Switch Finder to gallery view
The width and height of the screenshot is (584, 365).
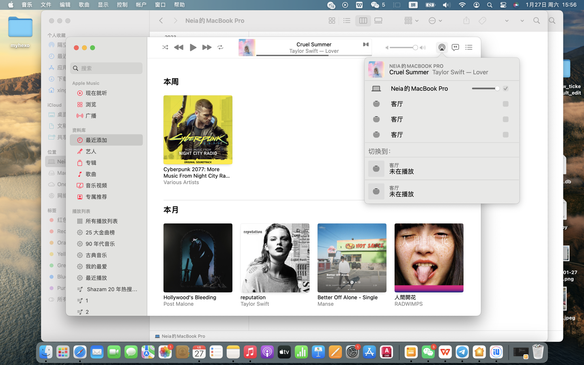(378, 21)
